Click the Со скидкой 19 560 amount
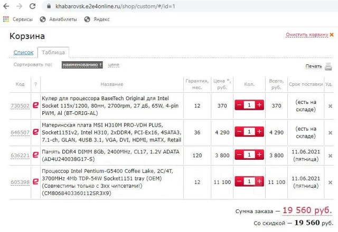 [307, 223]
